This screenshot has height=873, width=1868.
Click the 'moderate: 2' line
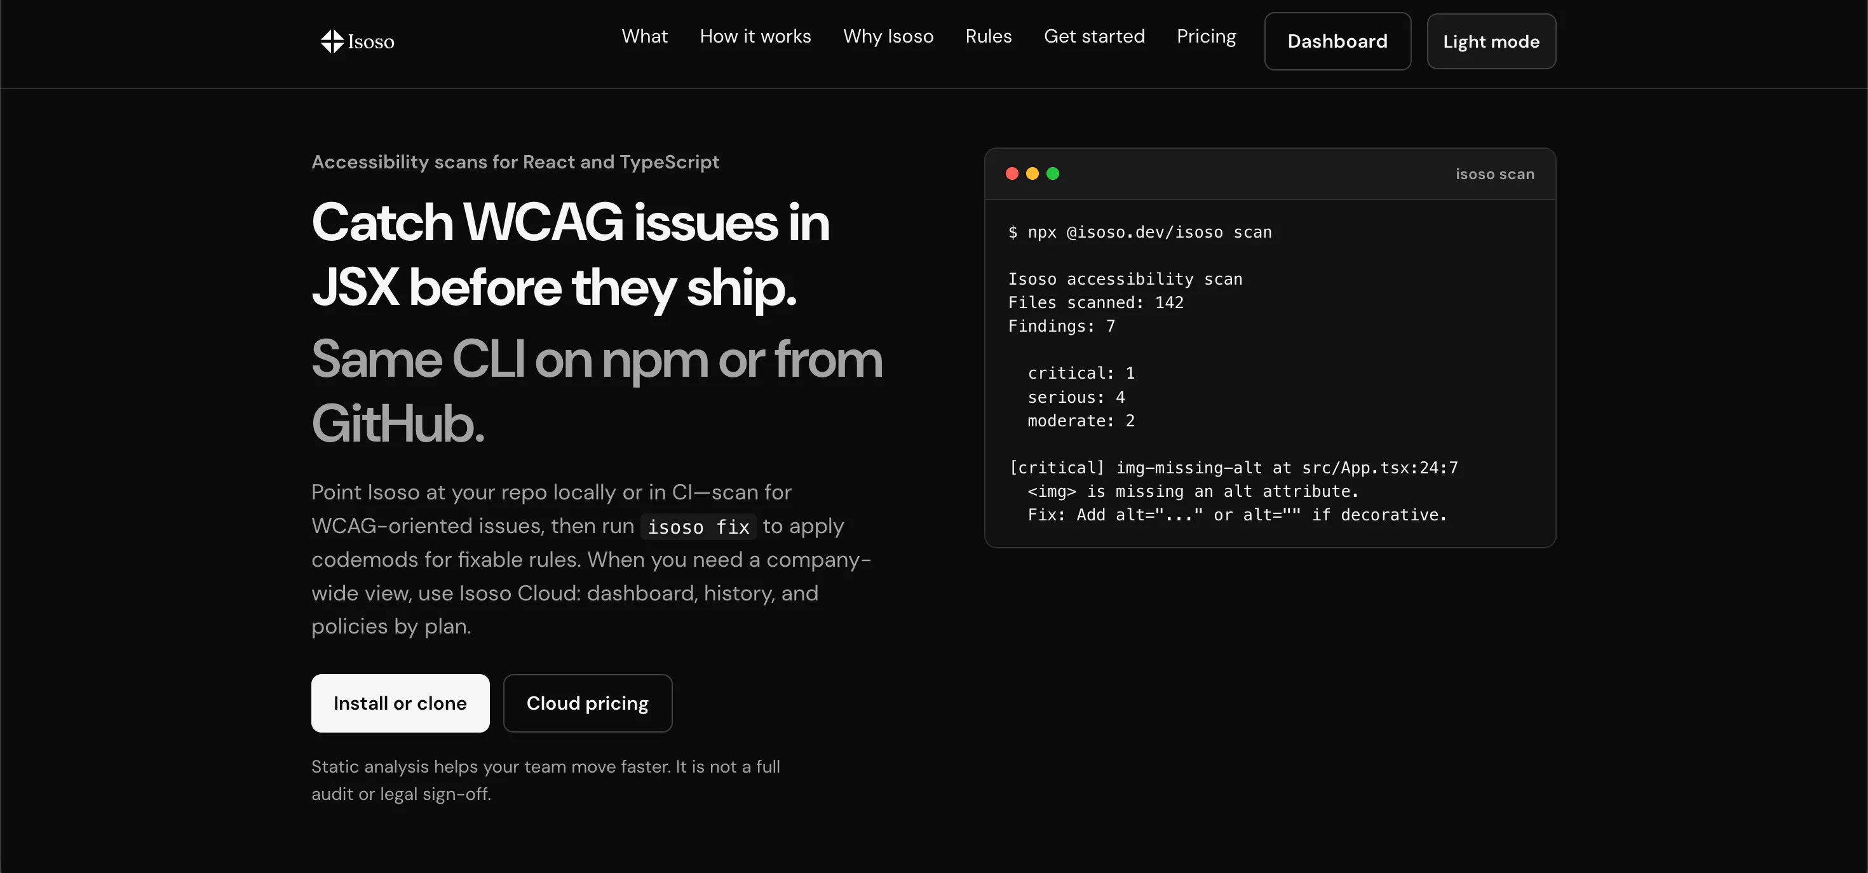point(1081,421)
